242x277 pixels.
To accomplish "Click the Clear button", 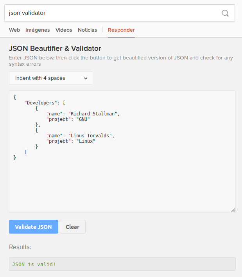I will [73, 227].
